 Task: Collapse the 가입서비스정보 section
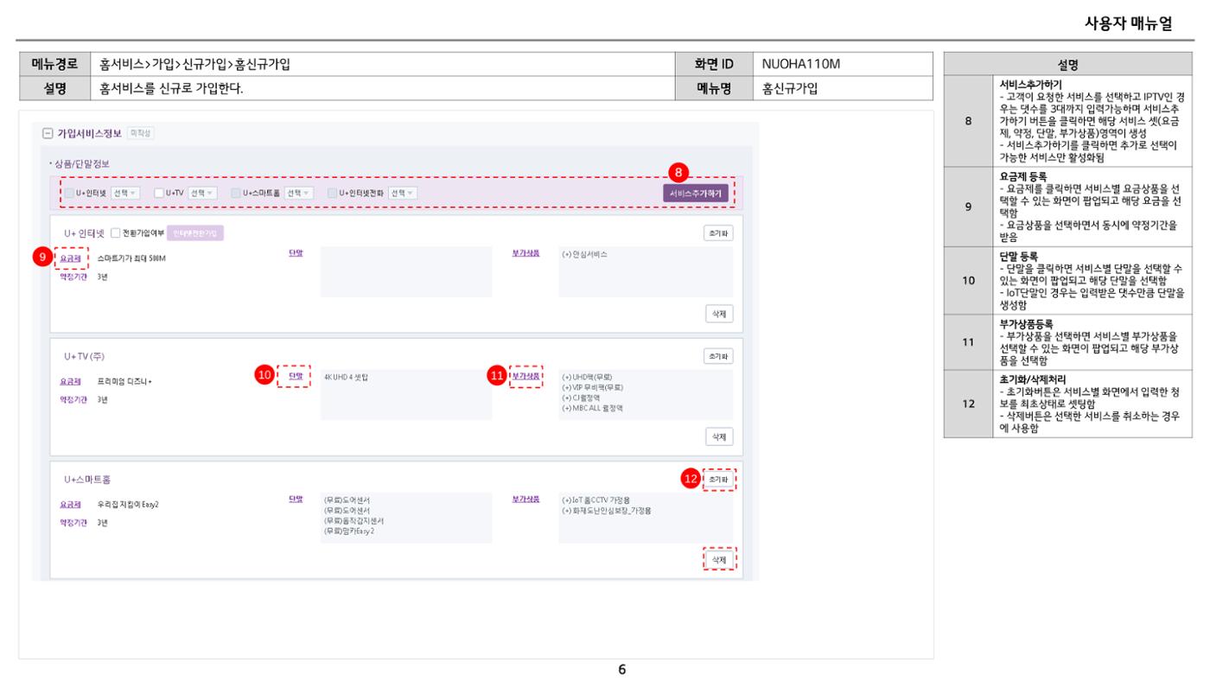click(x=48, y=134)
